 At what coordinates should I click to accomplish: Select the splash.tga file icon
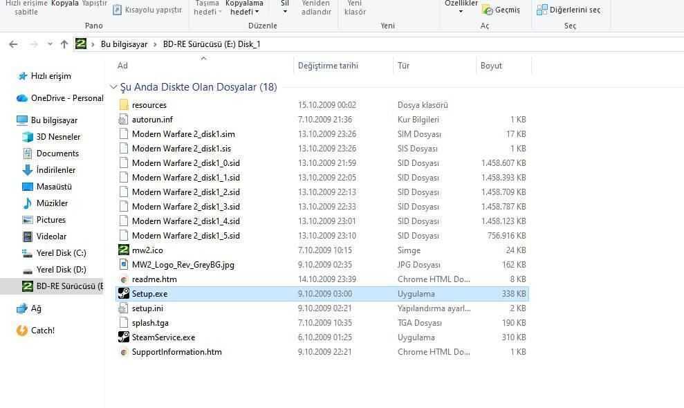point(124,322)
